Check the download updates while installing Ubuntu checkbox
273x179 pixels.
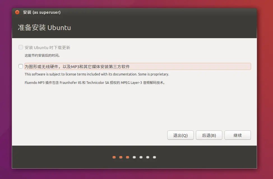click(21, 47)
